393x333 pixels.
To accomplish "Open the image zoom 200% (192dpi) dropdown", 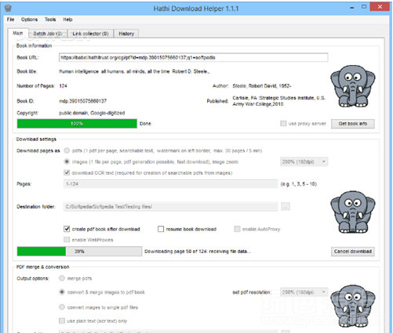I will click(304, 162).
